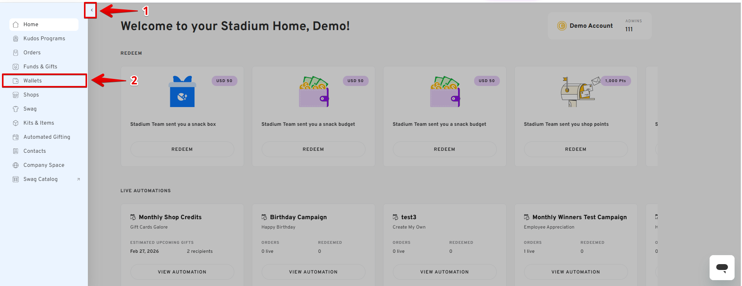
Task: Click the Kits & Items box icon
Action: pos(16,123)
